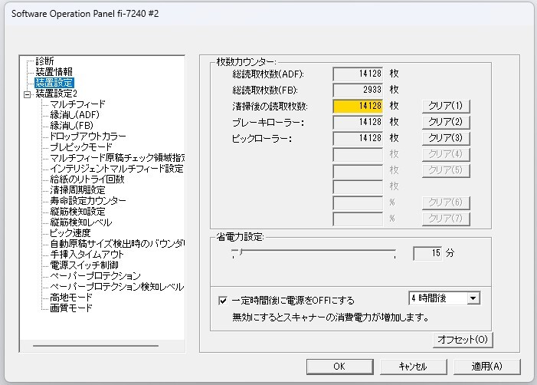Screen dimensions: 537x385
Task: Collapse the 装置設定2 tree node
Action: point(27,94)
